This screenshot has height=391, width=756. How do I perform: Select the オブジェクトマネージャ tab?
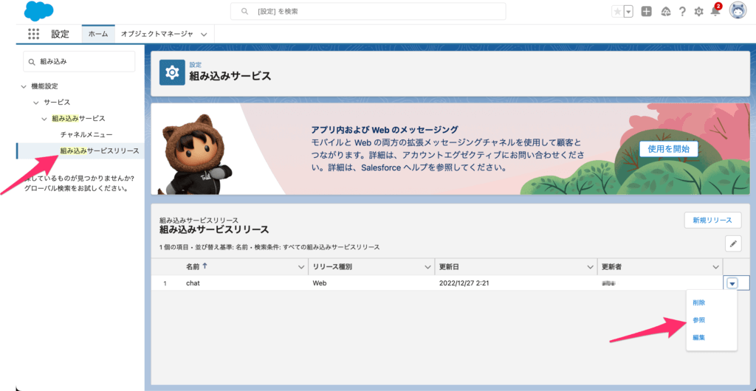pyautogui.click(x=157, y=34)
